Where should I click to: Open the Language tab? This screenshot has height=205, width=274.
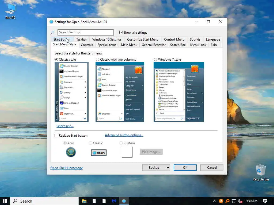pos(213,40)
